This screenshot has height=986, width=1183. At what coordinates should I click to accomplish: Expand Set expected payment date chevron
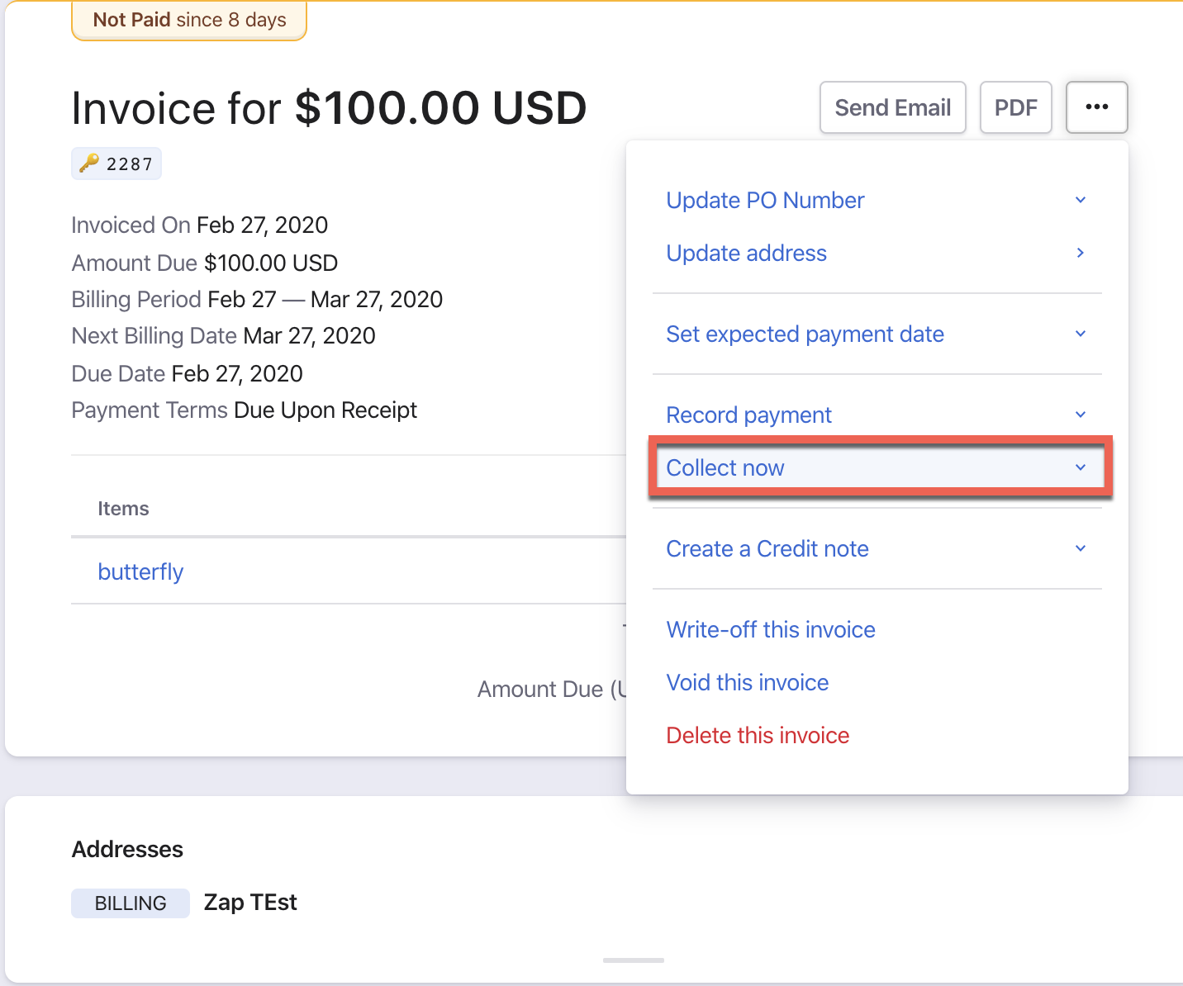[1080, 334]
